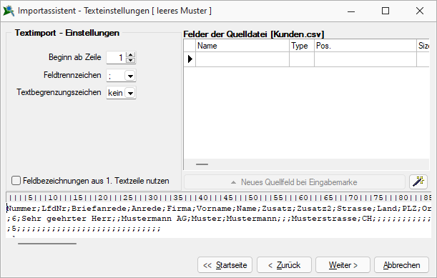Minimize the Importassistent window
Viewport: 437px width, 278px height.
pos(351,11)
